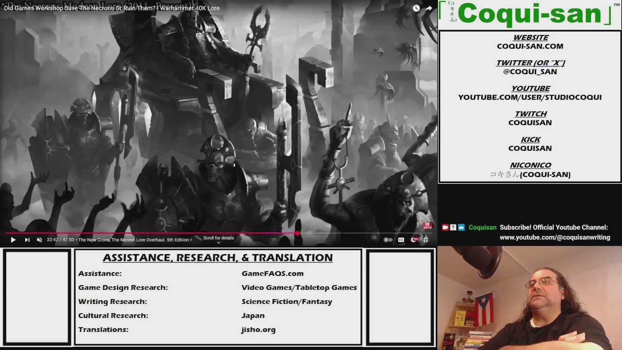Click 'Science Fiction/Fantasy' text
The width and height of the screenshot is (622, 350).
[x=287, y=302]
